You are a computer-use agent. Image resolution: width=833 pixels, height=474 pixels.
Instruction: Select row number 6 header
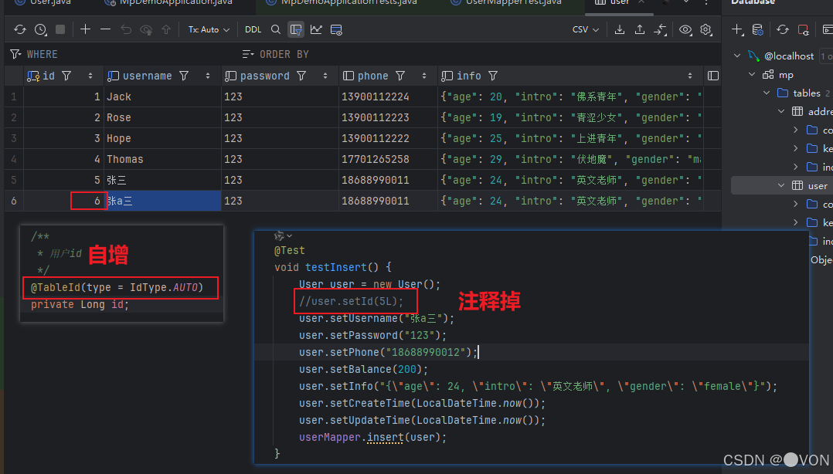tap(14, 201)
